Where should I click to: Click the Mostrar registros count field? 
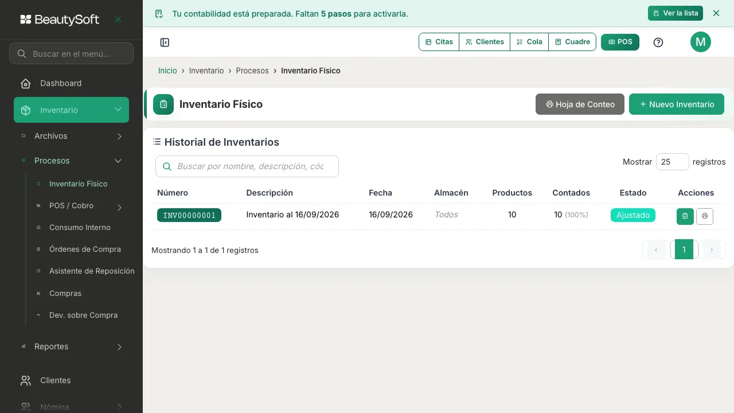672,162
